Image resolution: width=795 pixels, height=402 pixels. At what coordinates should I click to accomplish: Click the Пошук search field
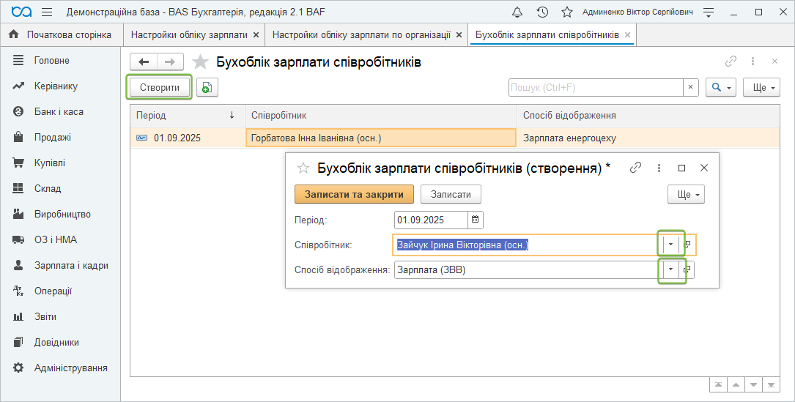pyautogui.click(x=596, y=88)
